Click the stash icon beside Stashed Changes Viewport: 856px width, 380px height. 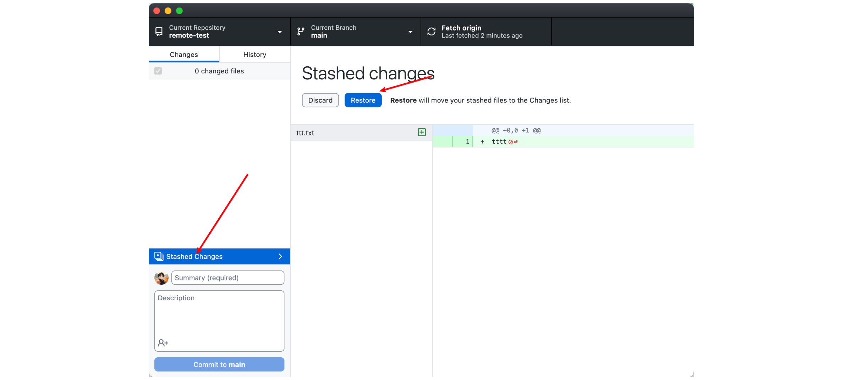[159, 256]
